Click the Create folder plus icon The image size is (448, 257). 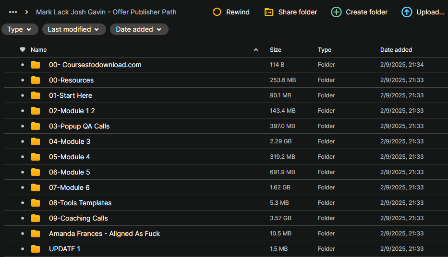[x=336, y=12]
